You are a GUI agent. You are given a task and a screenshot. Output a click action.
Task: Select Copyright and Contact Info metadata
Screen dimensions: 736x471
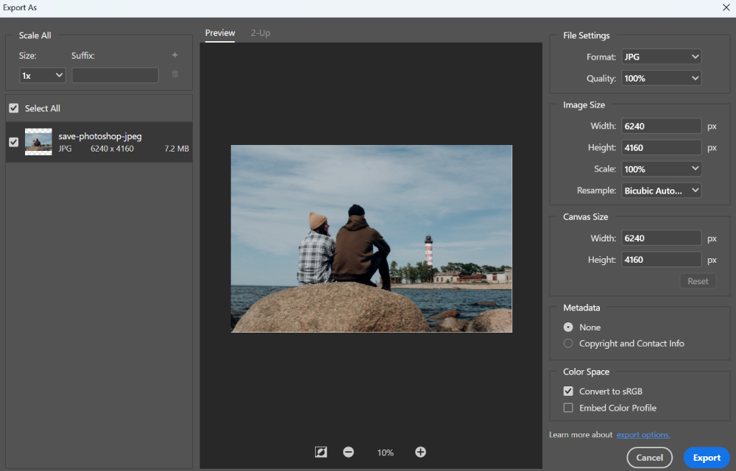[x=568, y=344]
